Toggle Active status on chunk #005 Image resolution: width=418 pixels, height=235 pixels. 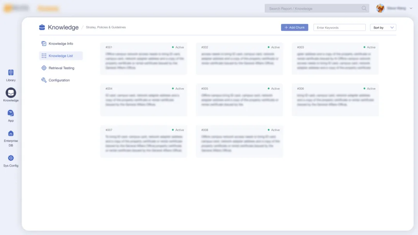click(x=274, y=89)
